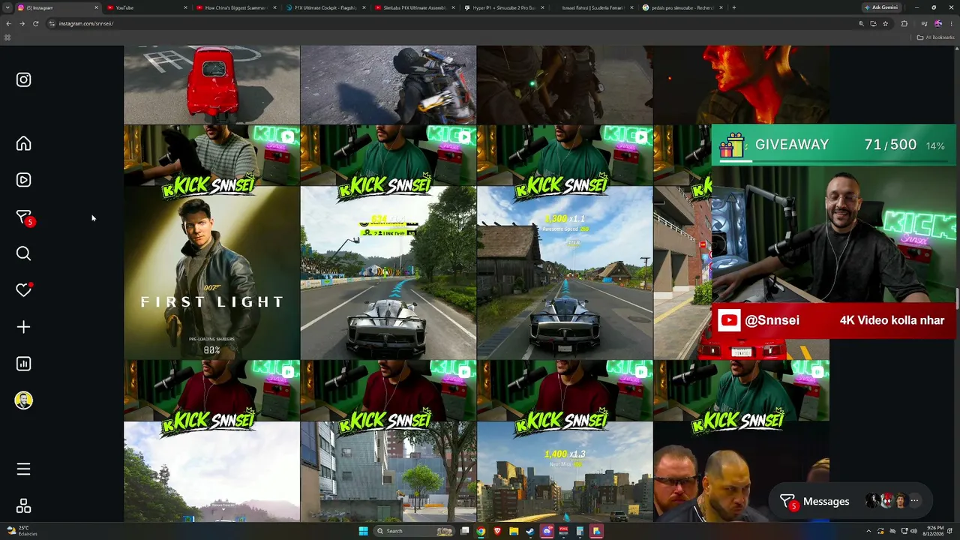Open a new browser tab

click(x=733, y=7)
